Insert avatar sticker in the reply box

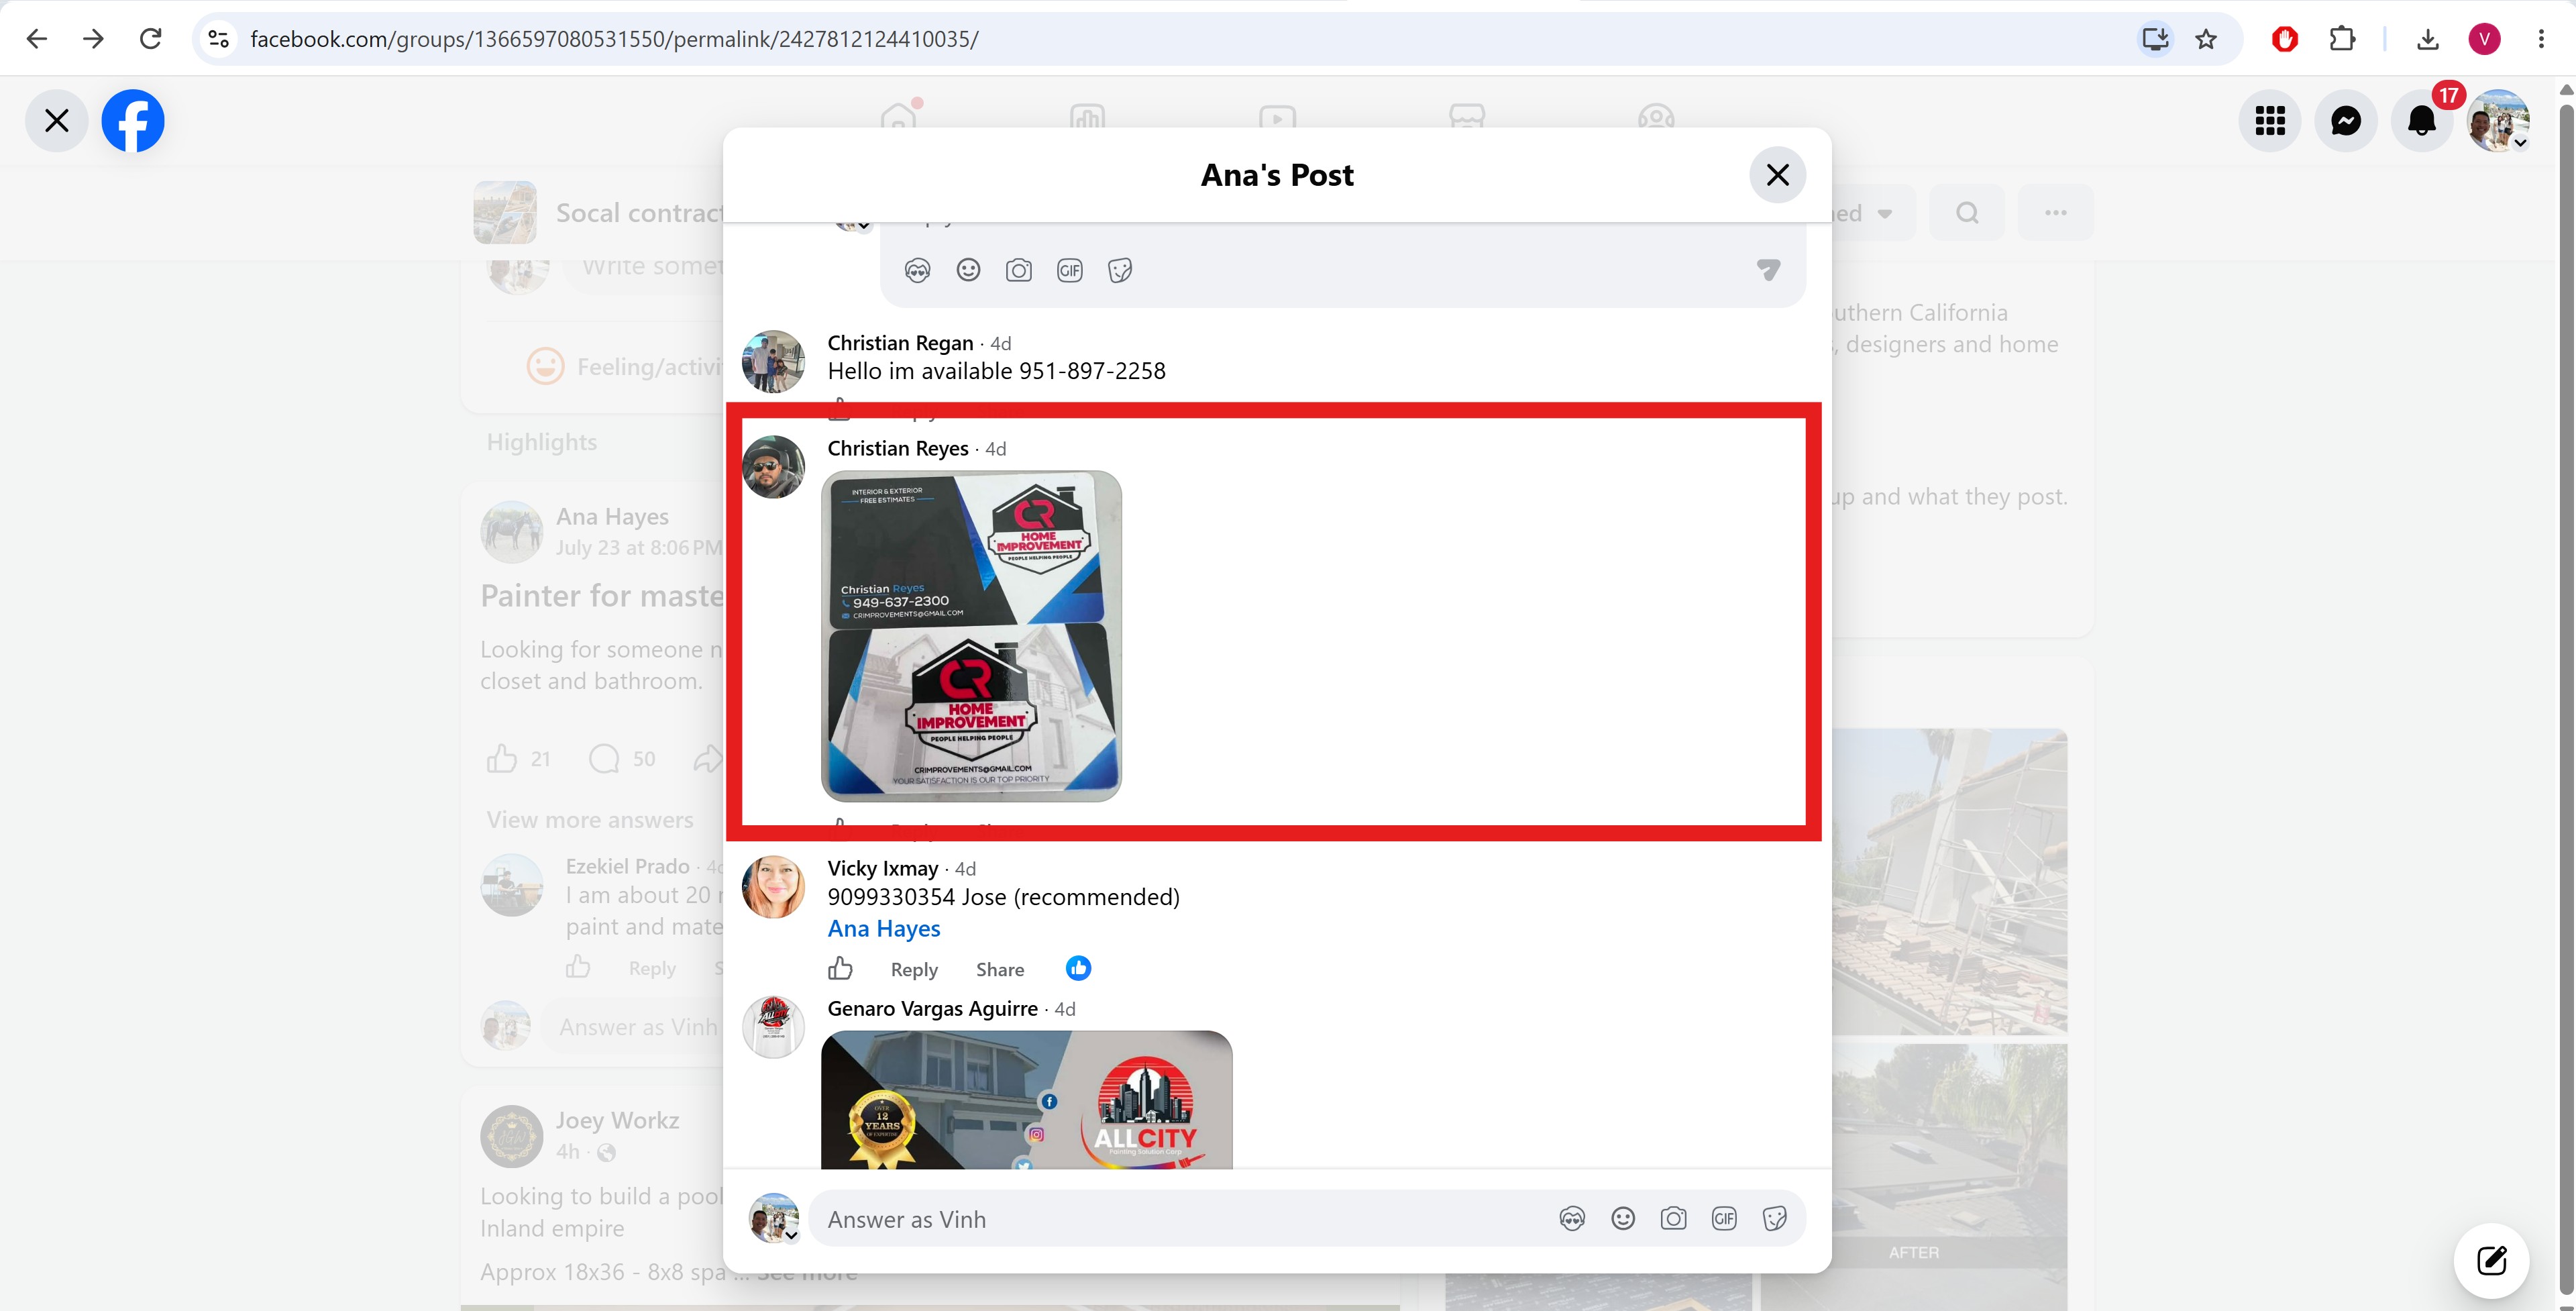(917, 270)
